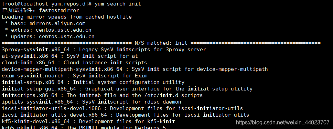The width and height of the screenshot is (333, 129).
Task: Select the 'exim-sysvinit.noarch' package name
Action: click(x=33, y=76)
